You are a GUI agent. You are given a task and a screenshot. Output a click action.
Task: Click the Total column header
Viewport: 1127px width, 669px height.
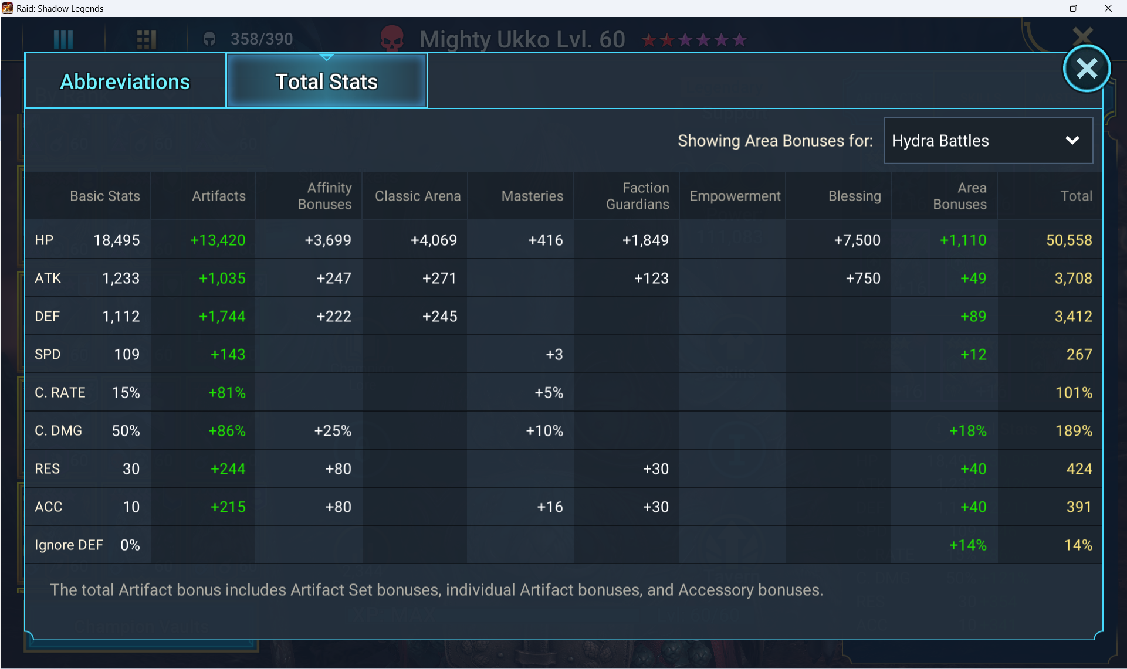1076,196
